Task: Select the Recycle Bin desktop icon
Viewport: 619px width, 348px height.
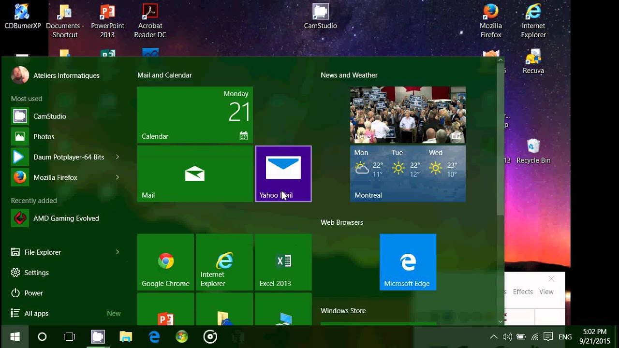Action: (x=533, y=151)
